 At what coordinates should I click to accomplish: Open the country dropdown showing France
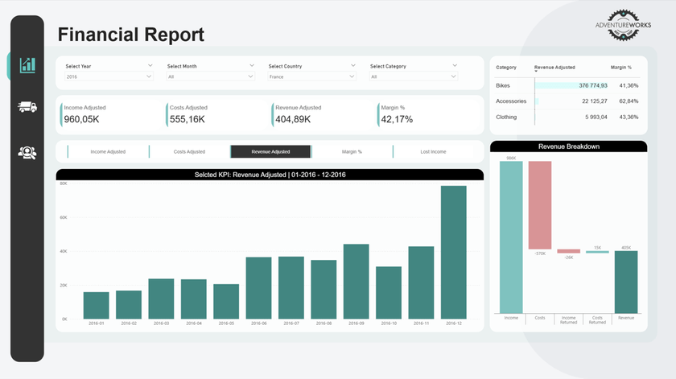pos(311,76)
